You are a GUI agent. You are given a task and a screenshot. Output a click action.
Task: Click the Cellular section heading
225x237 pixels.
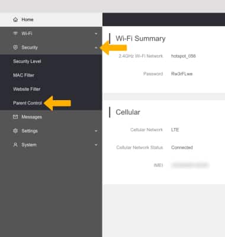(x=128, y=112)
